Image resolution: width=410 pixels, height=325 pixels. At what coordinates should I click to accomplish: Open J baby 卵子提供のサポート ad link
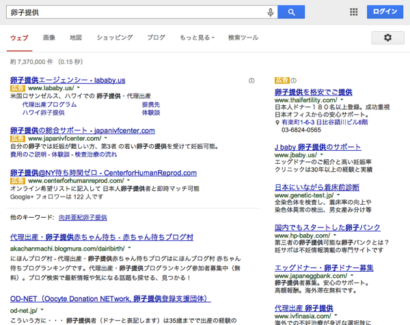(318, 147)
